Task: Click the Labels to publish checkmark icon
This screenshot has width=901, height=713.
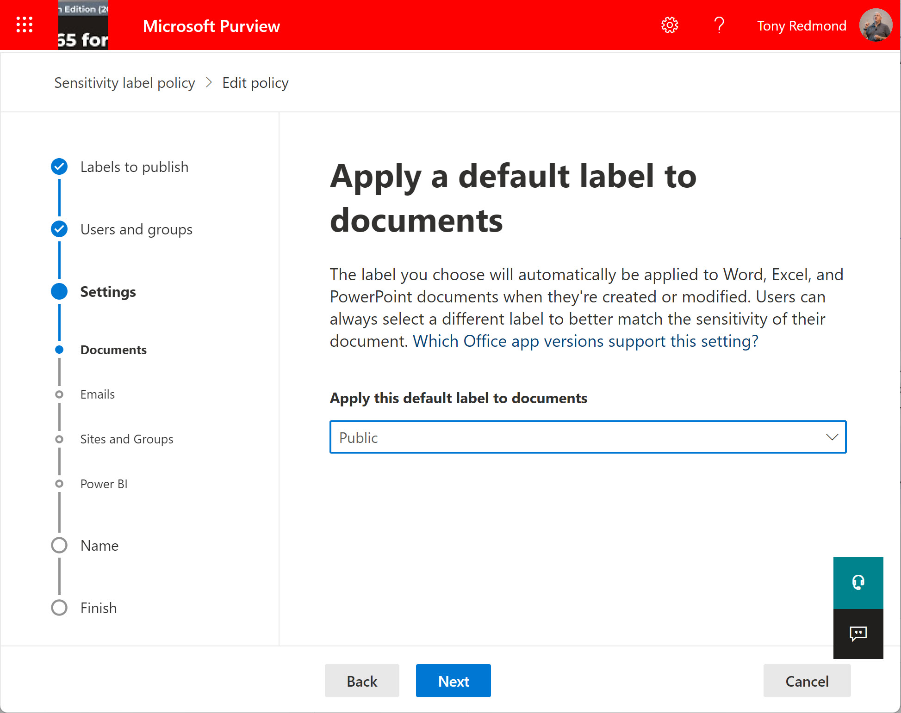Action: pos(59,166)
